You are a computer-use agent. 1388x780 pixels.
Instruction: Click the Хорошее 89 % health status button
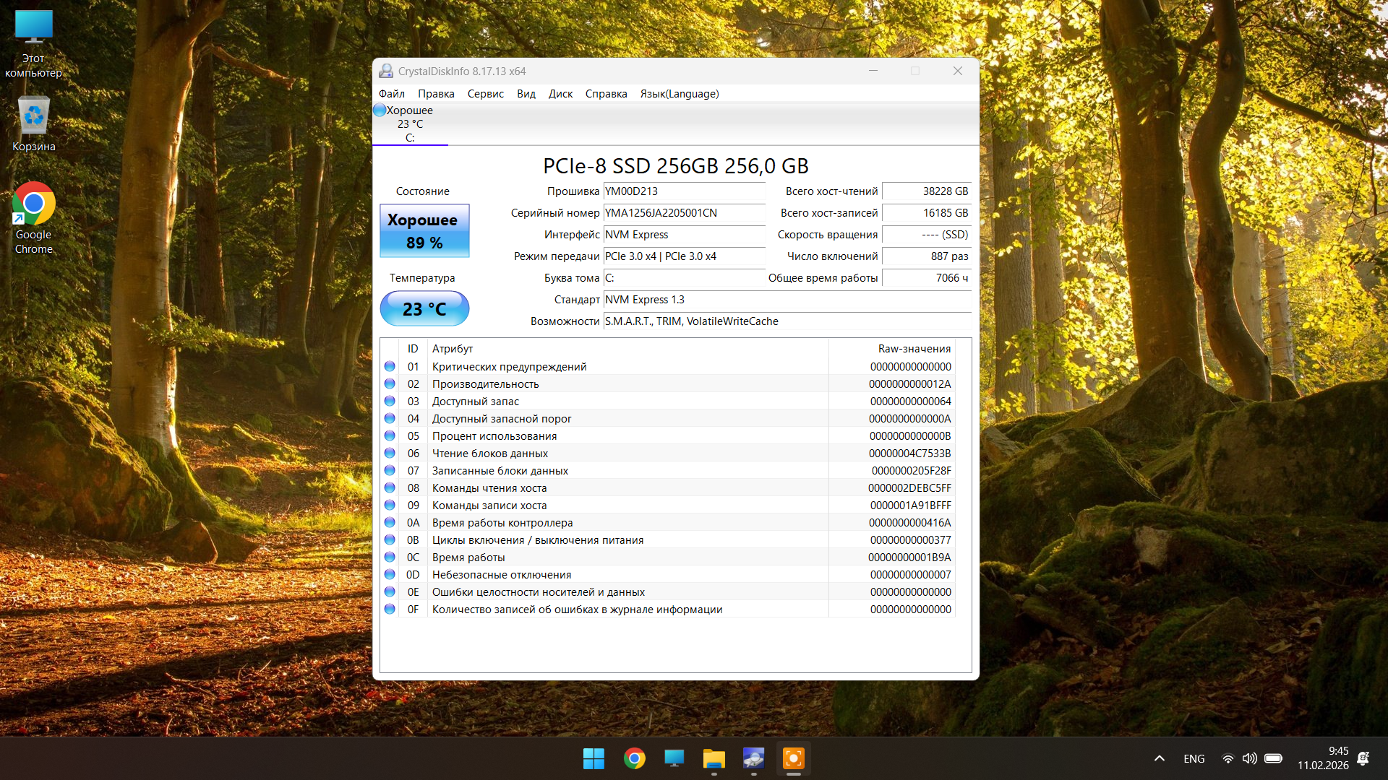click(x=424, y=231)
